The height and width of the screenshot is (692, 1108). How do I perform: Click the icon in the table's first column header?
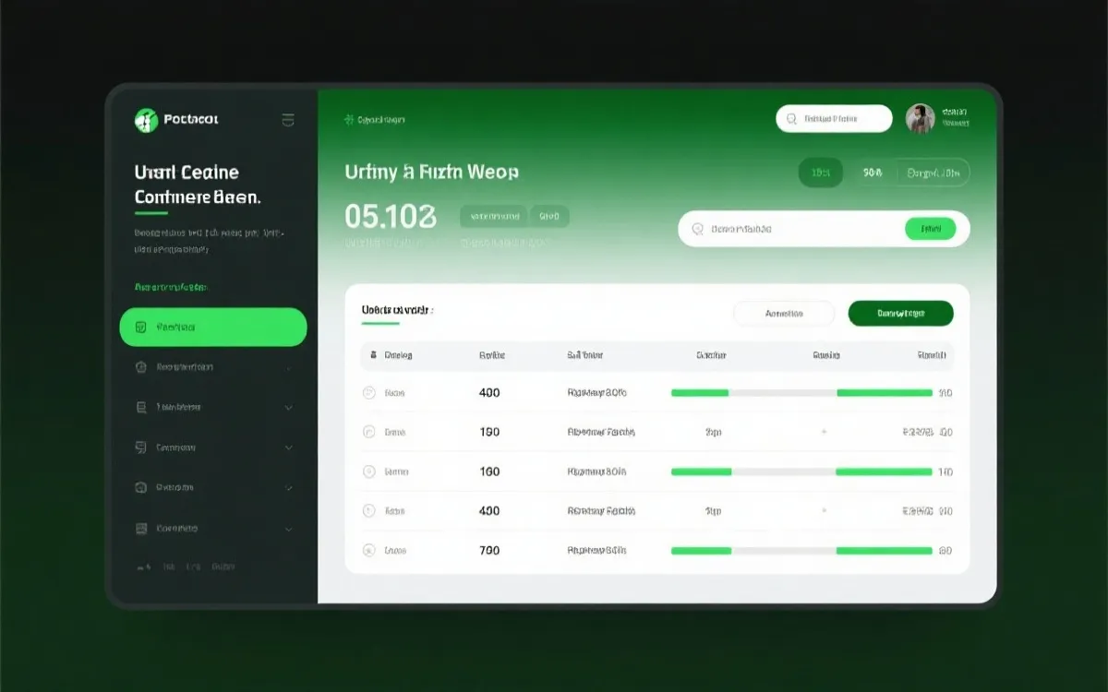pyautogui.click(x=373, y=355)
